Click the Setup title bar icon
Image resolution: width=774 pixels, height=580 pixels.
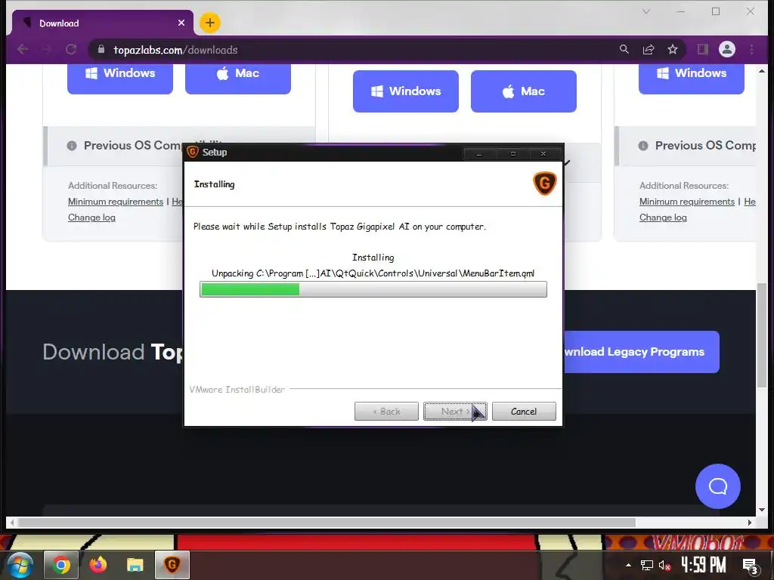coord(193,152)
